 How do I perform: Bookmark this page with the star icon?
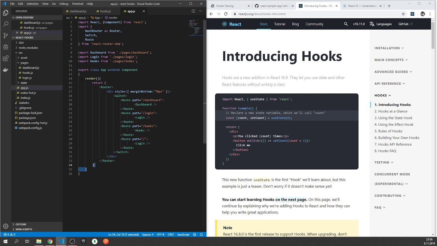pyautogui.click(x=403, y=14)
